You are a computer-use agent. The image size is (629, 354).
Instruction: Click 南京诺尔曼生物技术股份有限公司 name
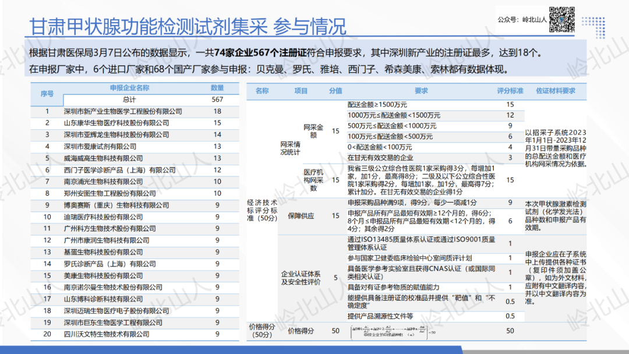click(113, 288)
